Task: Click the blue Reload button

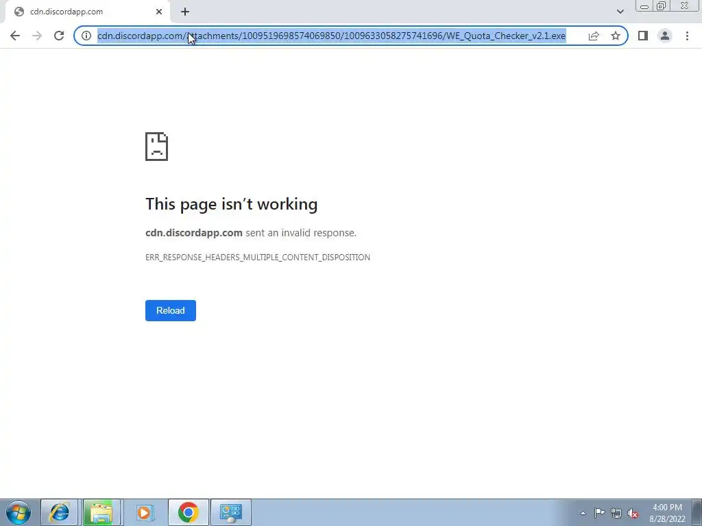Action: 171,310
